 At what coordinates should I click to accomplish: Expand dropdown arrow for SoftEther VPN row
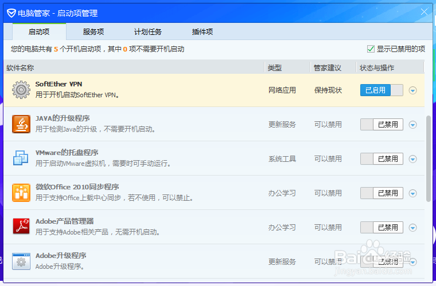pos(412,90)
